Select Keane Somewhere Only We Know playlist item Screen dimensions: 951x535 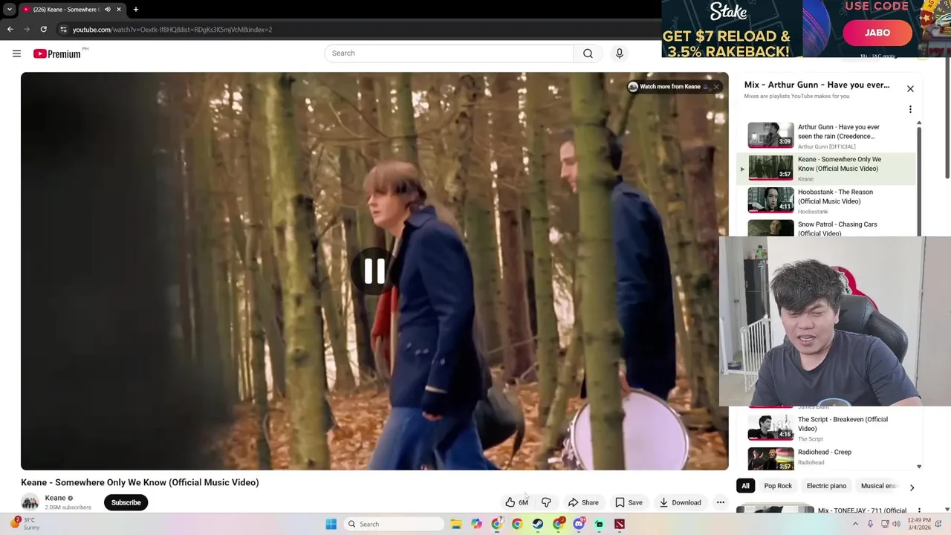[x=826, y=168]
